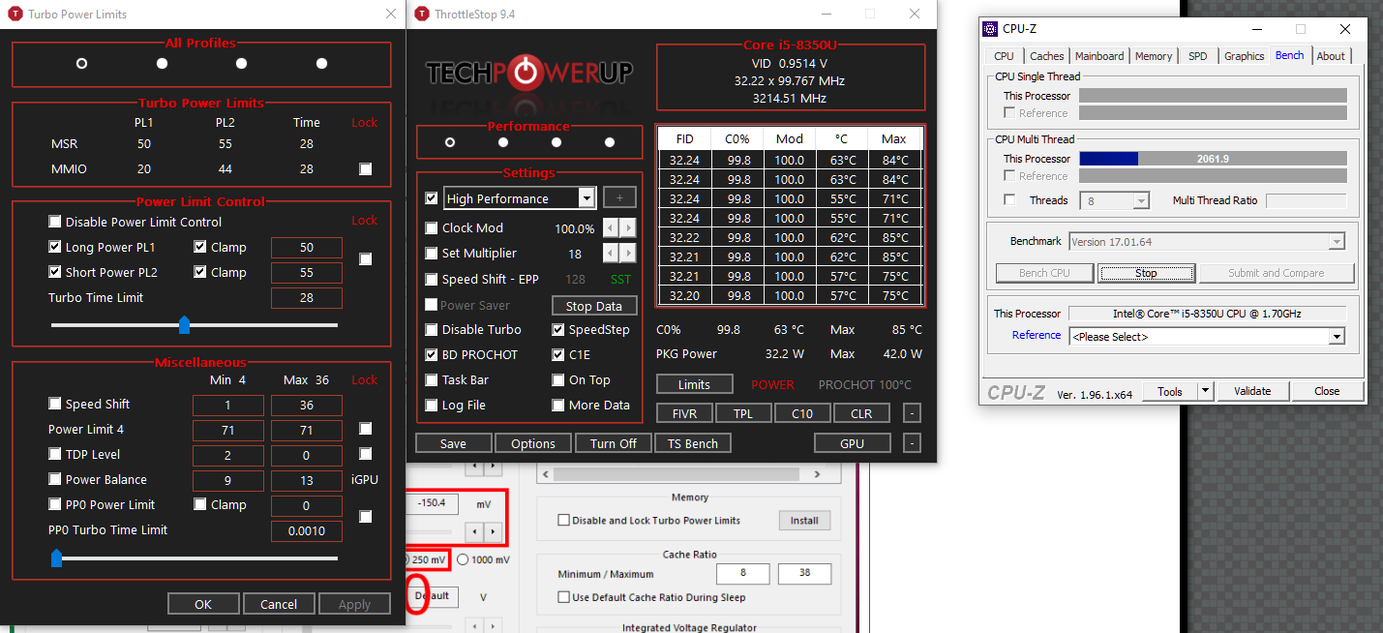The height and width of the screenshot is (633, 1383).
Task: Click the C10 button
Action: click(x=802, y=413)
